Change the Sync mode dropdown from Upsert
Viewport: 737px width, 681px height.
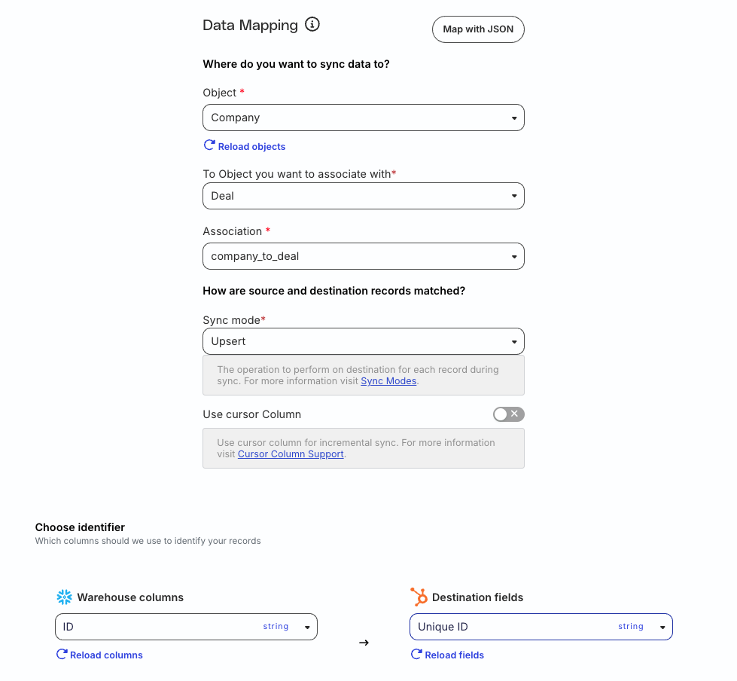[364, 341]
